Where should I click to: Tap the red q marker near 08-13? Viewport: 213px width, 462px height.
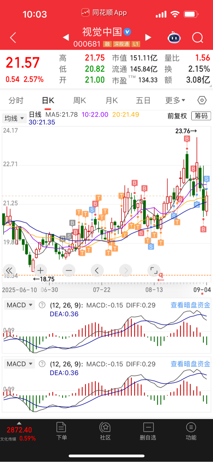point(161,277)
